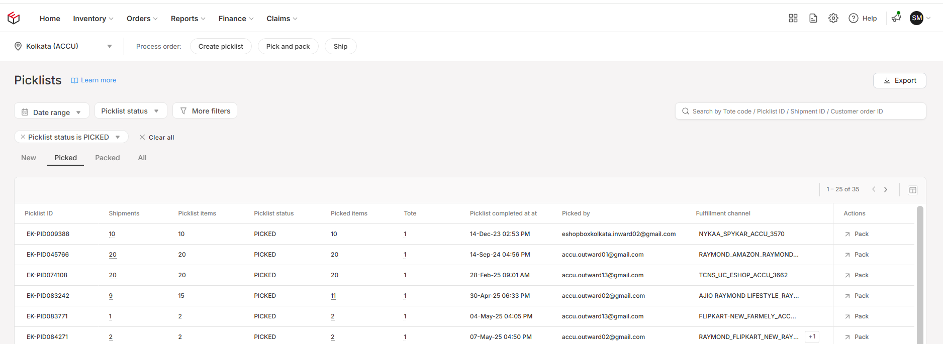Open the settings gear icon
This screenshot has height=344, width=943.
(x=833, y=18)
